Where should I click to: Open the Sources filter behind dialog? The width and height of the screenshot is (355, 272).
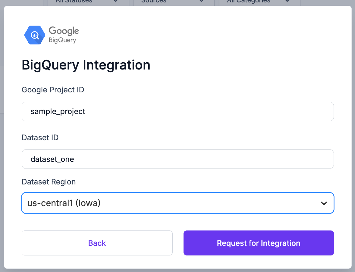(x=174, y=2)
